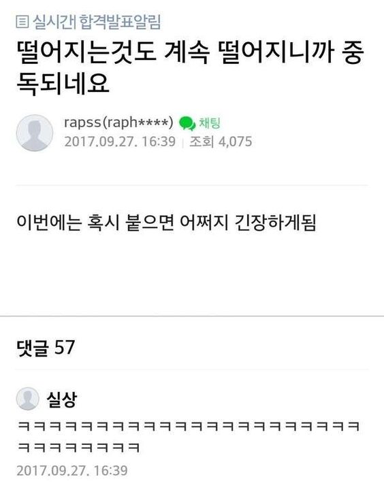The height and width of the screenshot is (496, 384).
Task: Click the post date 2017.09.27. 16:39 under author
Action: pyautogui.click(x=120, y=142)
